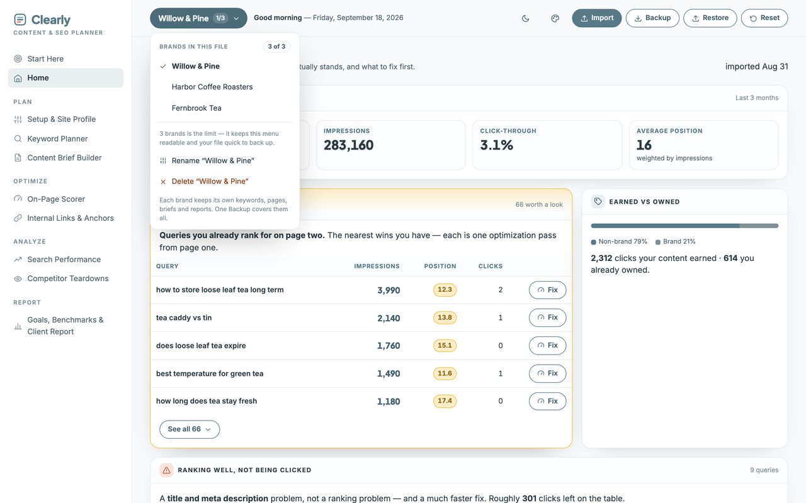Viewport: 806px width, 503px height.
Task: Open On-Page Scorer page
Action: click(65, 199)
